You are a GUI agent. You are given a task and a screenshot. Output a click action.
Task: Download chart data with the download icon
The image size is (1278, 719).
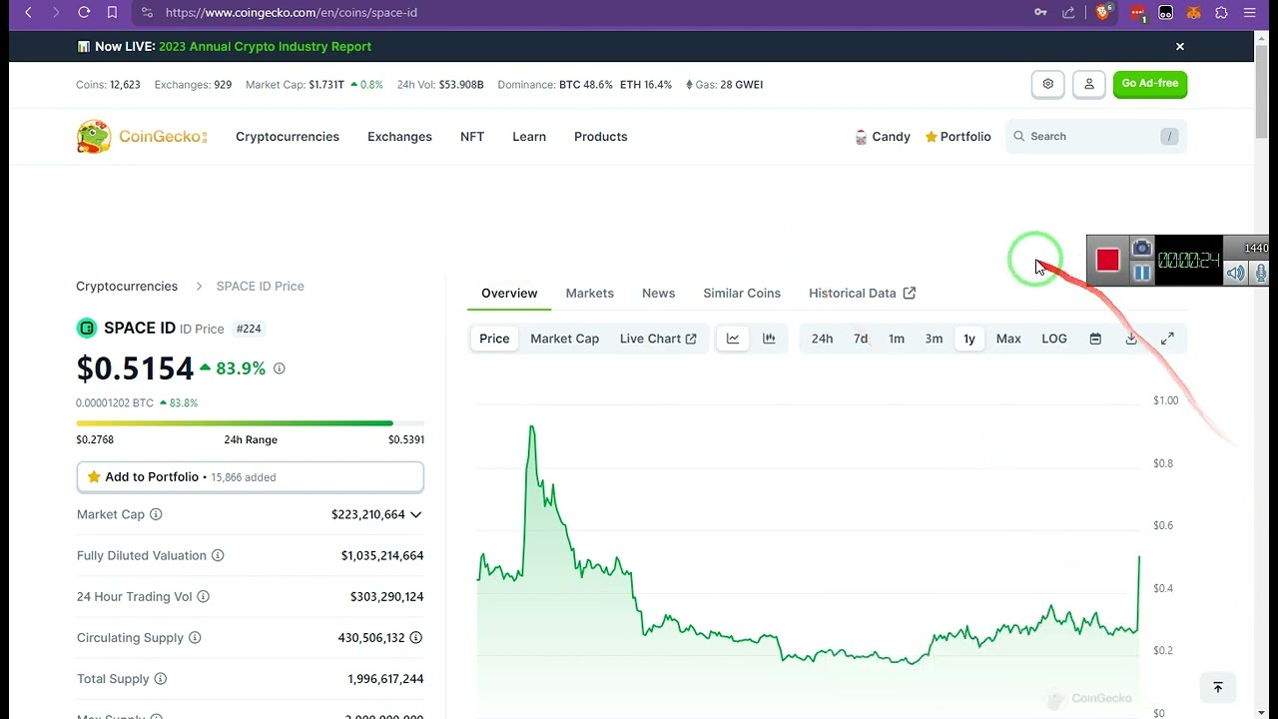pyautogui.click(x=1131, y=339)
